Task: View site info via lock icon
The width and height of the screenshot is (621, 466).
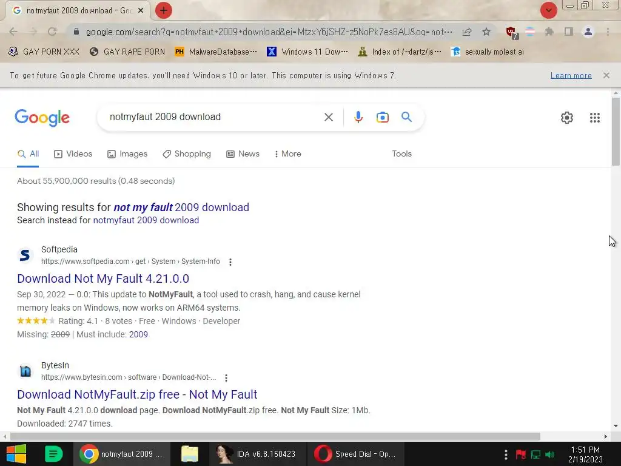Action: click(76, 32)
